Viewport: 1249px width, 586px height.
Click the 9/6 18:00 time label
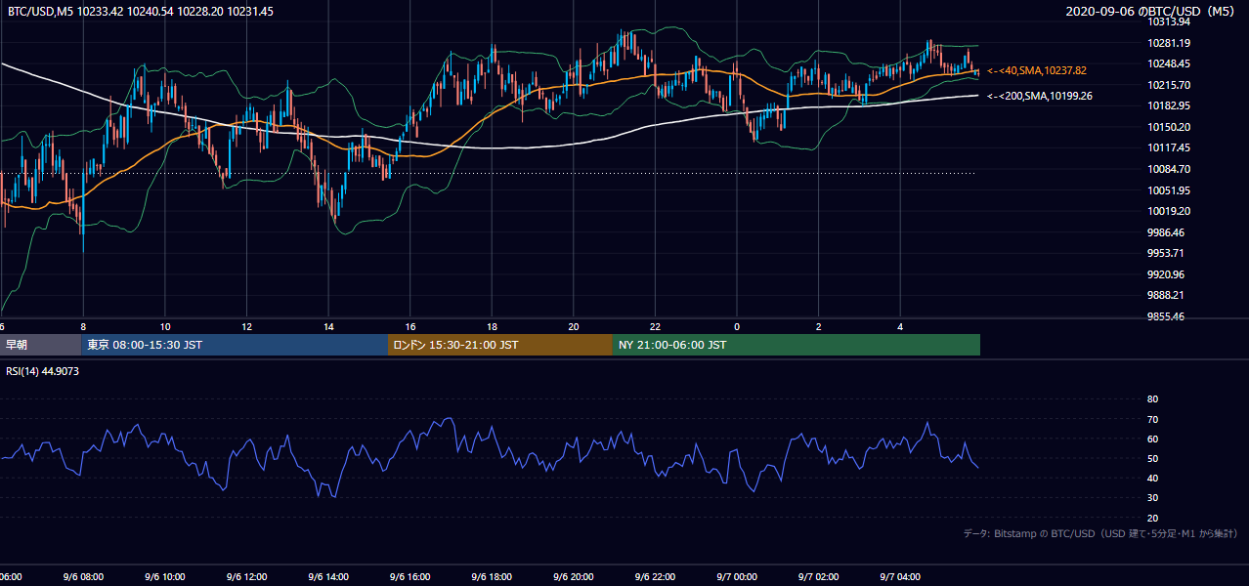[492, 577]
